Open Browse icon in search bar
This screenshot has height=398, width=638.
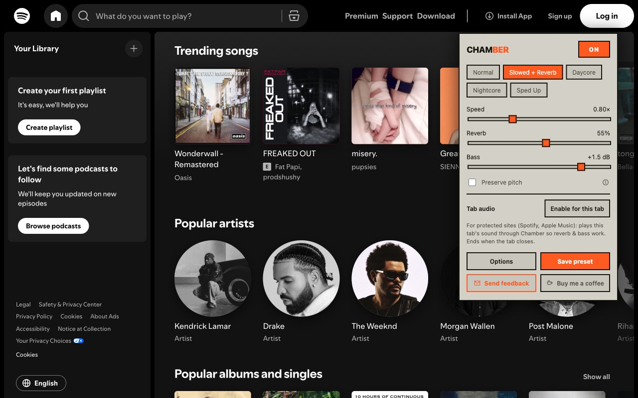pyautogui.click(x=294, y=16)
